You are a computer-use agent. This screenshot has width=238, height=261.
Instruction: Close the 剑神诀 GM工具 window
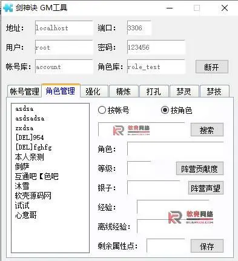pyautogui.click(x=225, y=8)
